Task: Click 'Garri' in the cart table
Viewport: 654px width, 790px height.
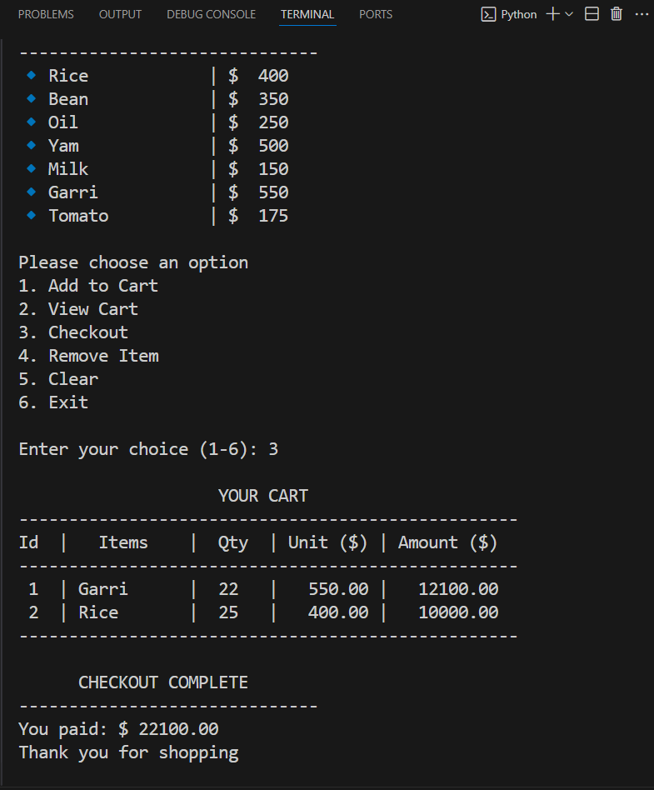Action: tap(103, 589)
